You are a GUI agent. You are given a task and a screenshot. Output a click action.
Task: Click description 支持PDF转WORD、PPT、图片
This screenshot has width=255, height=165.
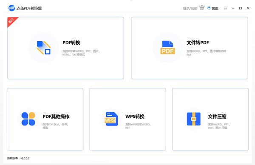pyautogui.click(x=81, y=53)
